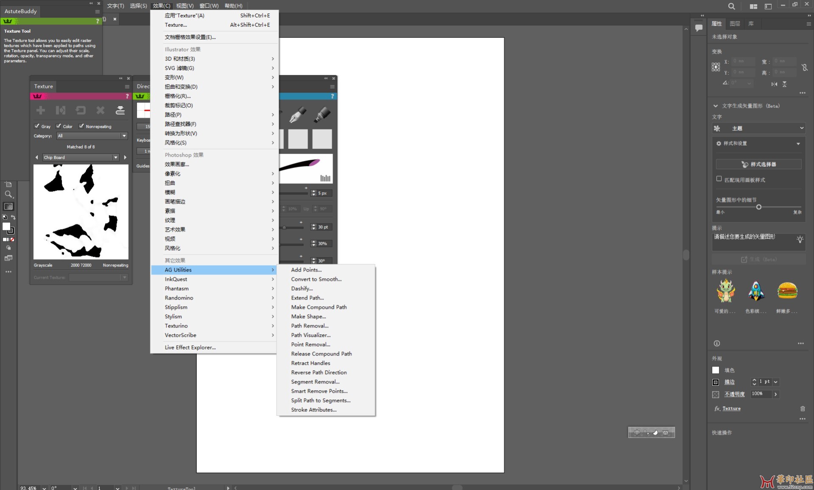Open the 窗口(W) menu
Image resolution: width=814 pixels, height=490 pixels.
coord(209,6)
